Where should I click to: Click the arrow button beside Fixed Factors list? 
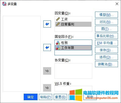47,47
